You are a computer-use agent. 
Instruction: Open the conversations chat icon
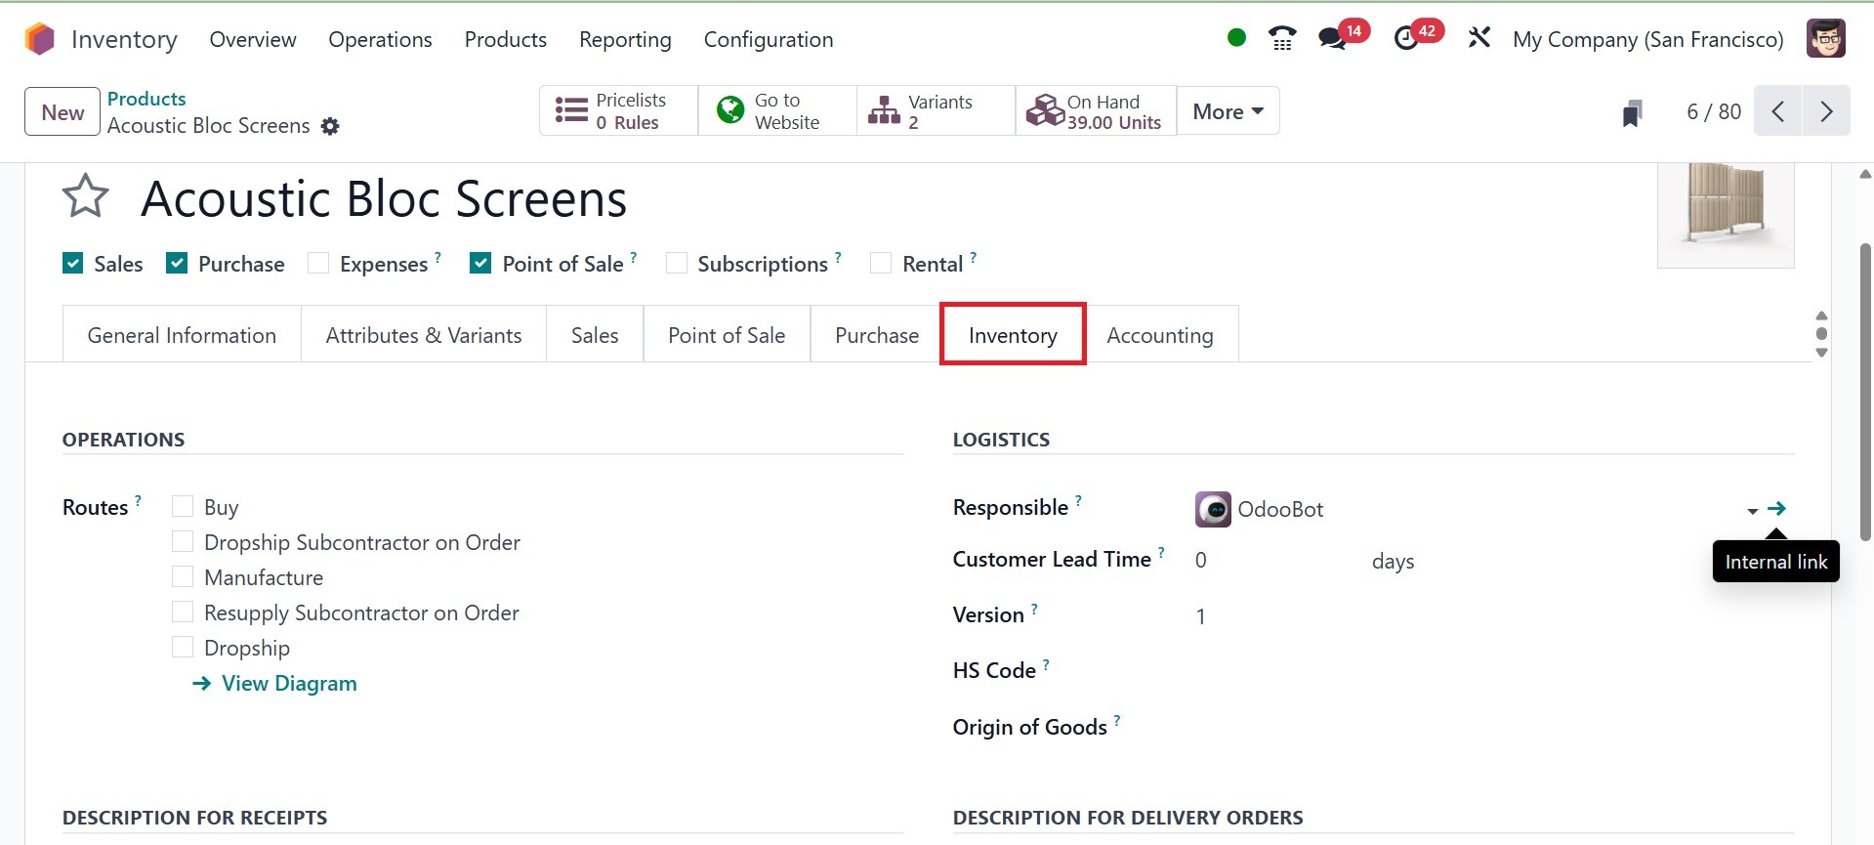(1331, 39)
